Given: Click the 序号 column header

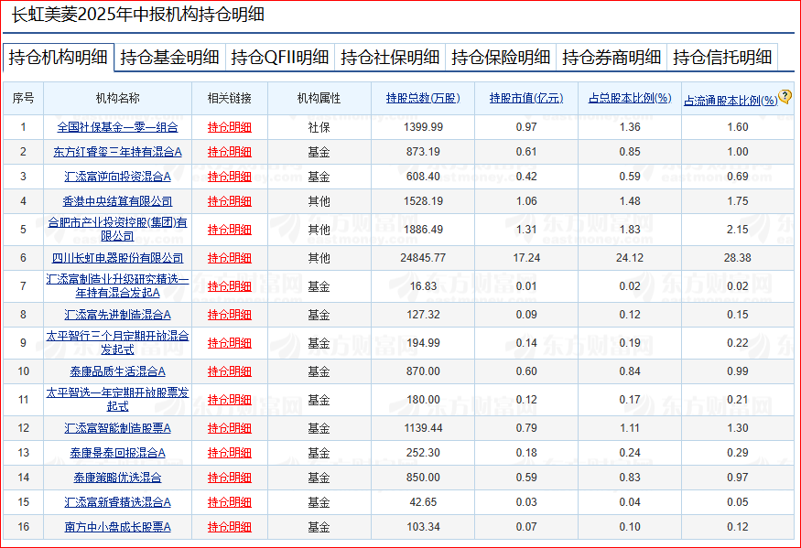Looking at the screenshot, I should point(24,98).
